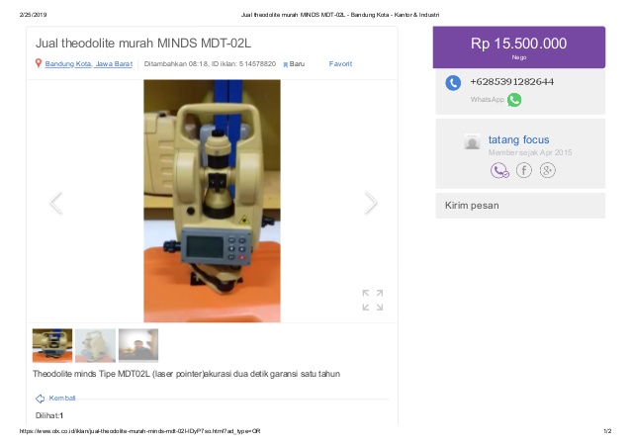Select the second white theodolite thumbnail

click(95, 345)
